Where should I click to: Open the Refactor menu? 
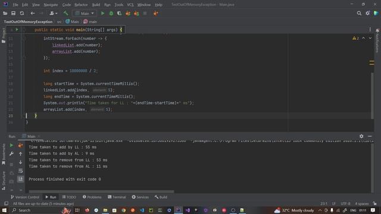click(81, 5)
